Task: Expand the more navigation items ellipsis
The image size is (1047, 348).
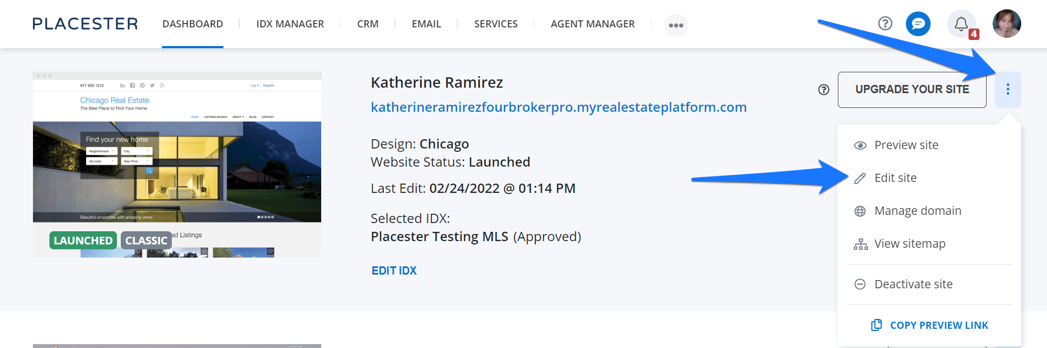Action: pyautogui.click(x=676, y=25)
